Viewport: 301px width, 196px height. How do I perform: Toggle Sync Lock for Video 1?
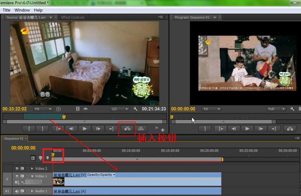tap(22, 176)
